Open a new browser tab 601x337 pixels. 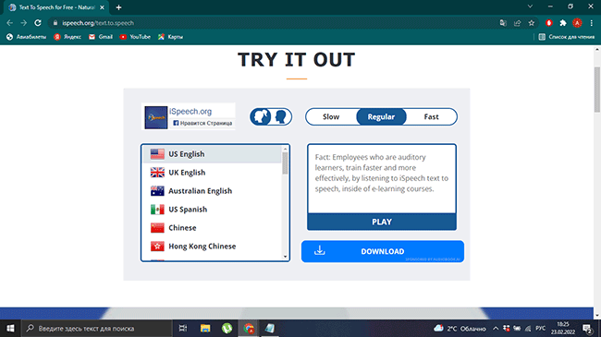pos(119,7)
